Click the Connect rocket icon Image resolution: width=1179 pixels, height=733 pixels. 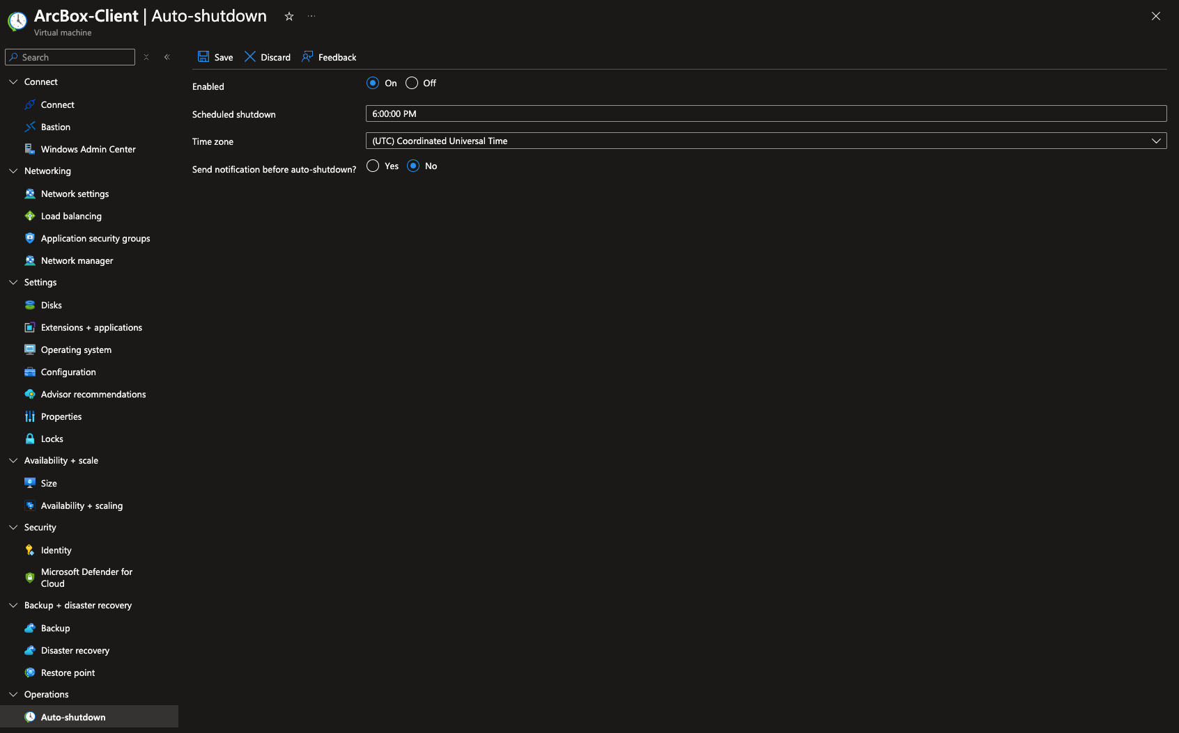[30, 104]
